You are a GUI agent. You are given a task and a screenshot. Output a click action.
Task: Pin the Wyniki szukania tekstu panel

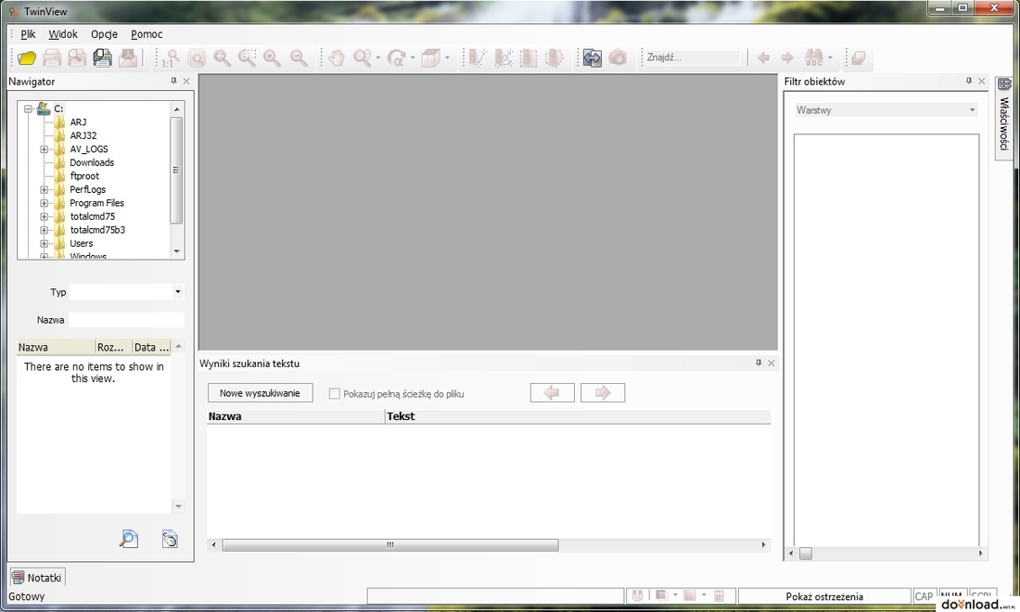[x=759, y=363]
